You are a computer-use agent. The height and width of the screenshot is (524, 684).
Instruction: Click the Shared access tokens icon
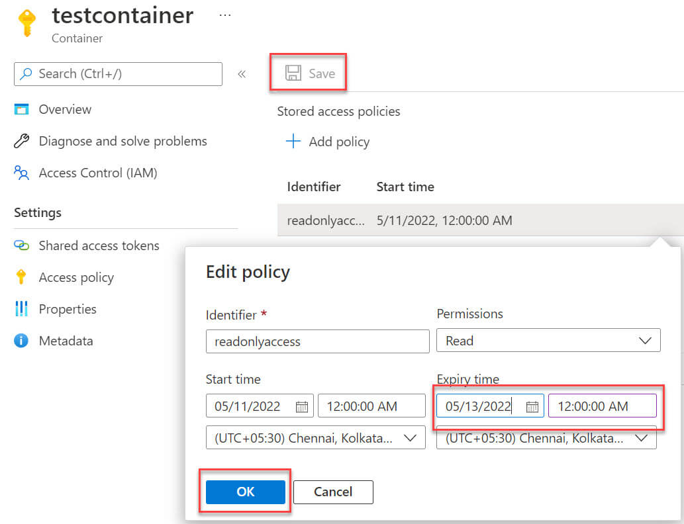click(x=21, y=245)
